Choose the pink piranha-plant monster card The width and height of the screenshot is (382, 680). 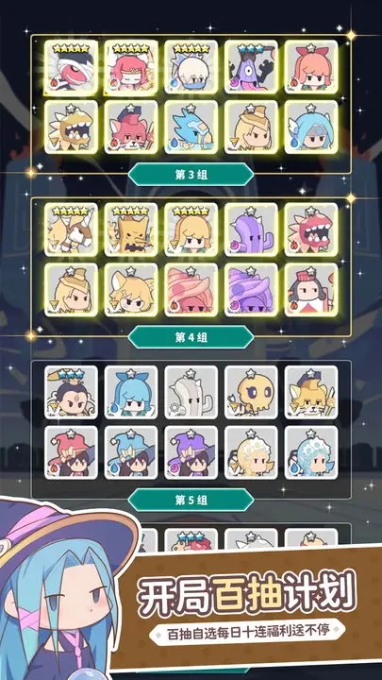coord(311,229)
